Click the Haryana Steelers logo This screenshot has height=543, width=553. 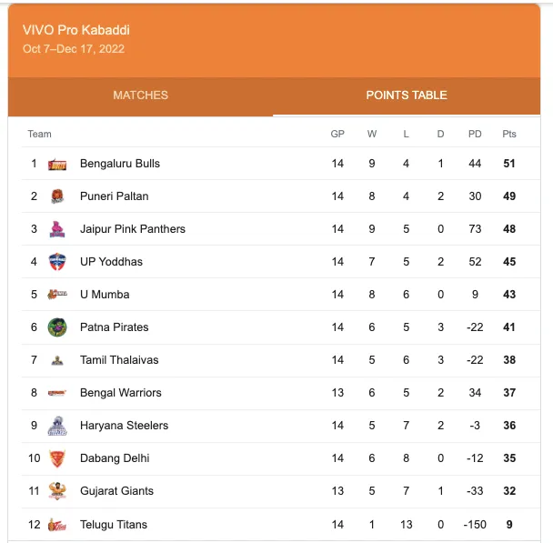coord(57,426)
